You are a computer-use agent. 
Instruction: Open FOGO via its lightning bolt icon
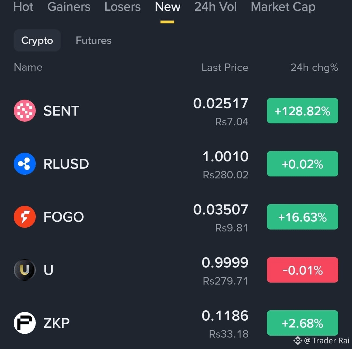click(24, 216)
